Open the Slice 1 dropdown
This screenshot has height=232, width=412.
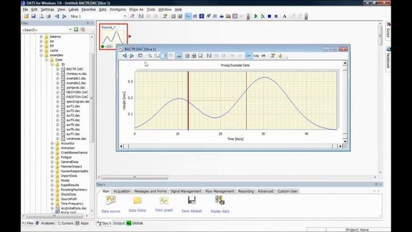(x=125, y=16)
